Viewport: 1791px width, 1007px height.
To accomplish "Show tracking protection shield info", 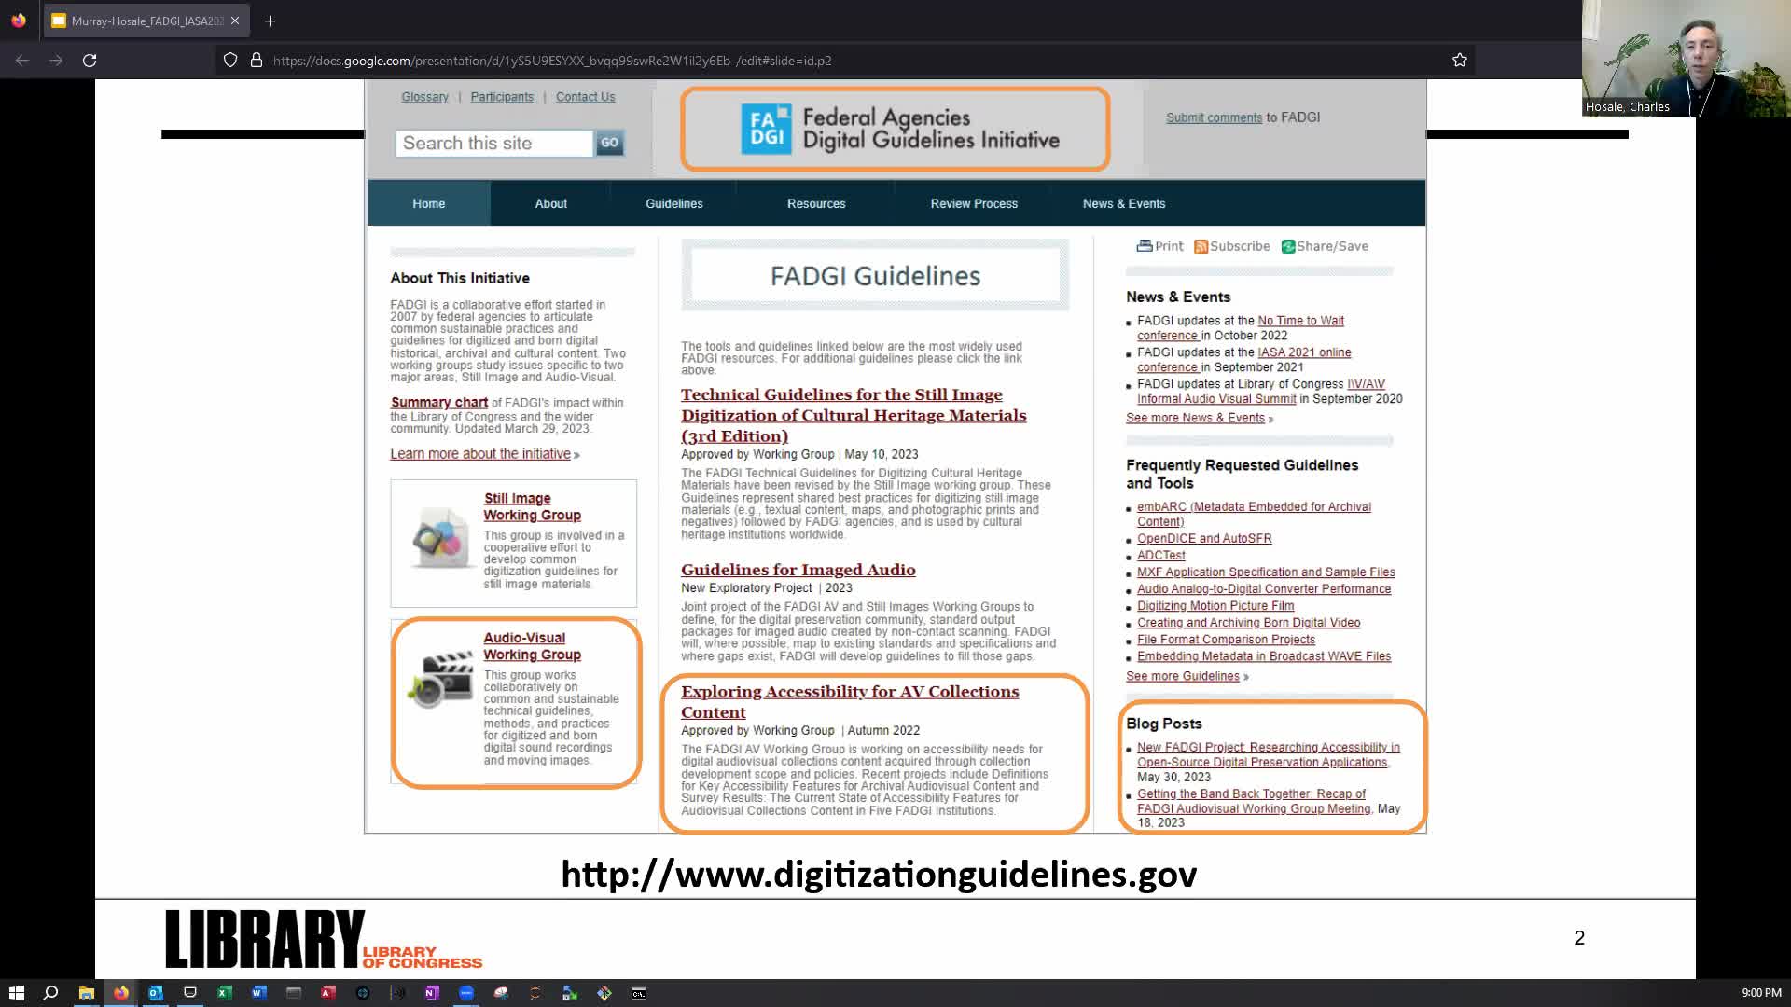I will 230,61.
